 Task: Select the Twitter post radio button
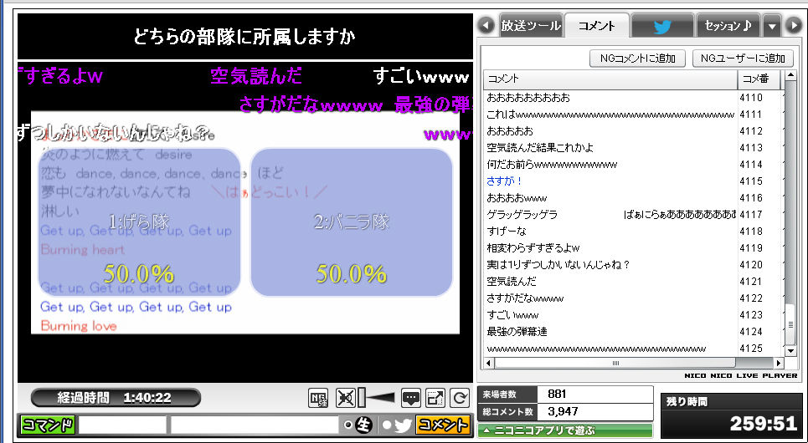click(x=388, y=425)
